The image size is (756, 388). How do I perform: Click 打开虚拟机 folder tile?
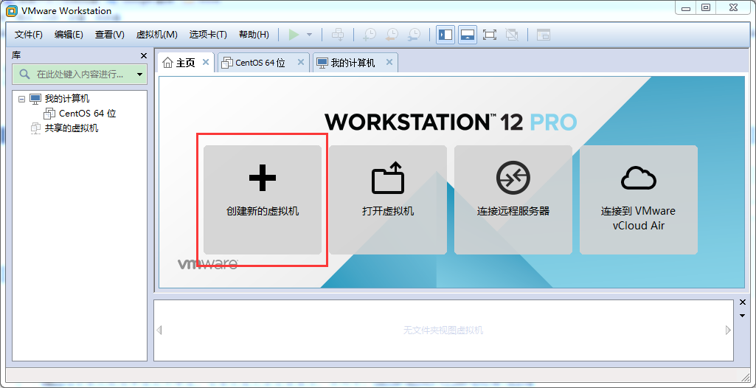tap(388, 199)
